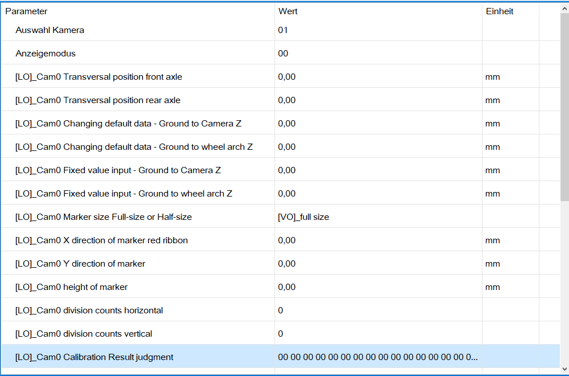Edit the height of marker value field

point(287,287)
